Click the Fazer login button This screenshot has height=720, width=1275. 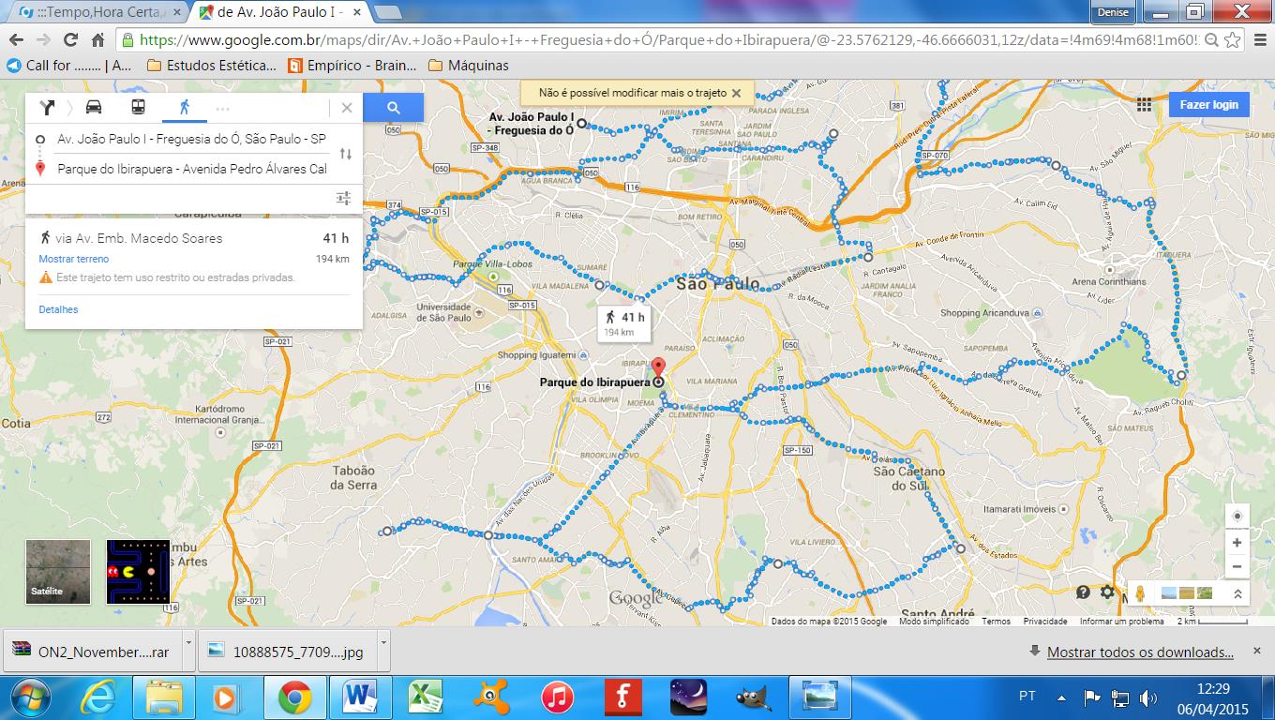[1208, 105]
